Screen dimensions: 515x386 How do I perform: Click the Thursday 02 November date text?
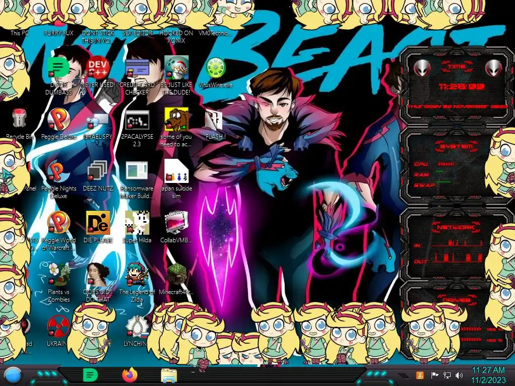click(x=458, y=107)
